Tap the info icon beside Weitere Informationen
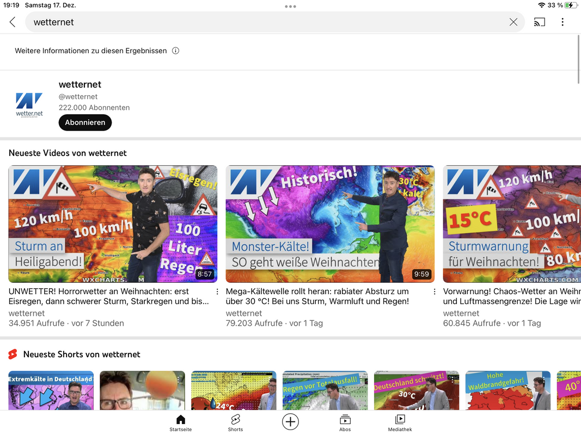Screen dimensions: 581x435 (176, 51)
